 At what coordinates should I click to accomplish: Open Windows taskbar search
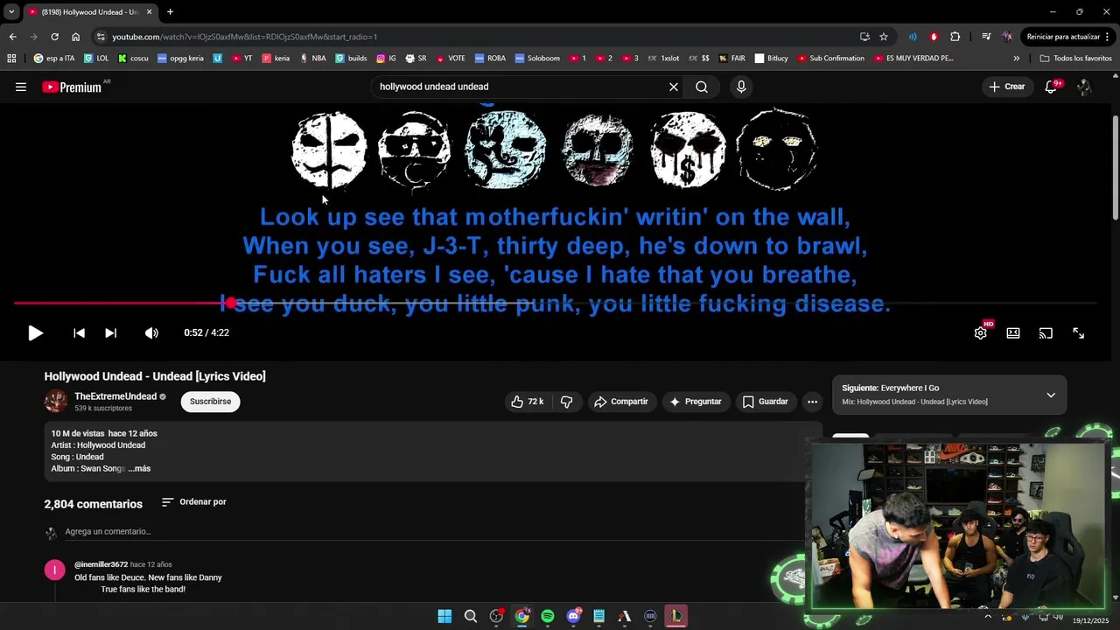pyautogui.click(x=471, y=616)
